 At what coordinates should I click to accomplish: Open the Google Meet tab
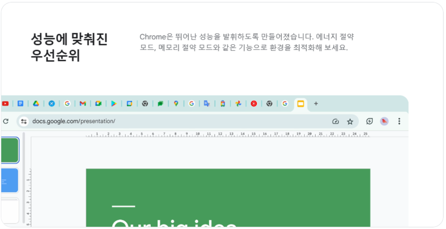coord(98,104)
